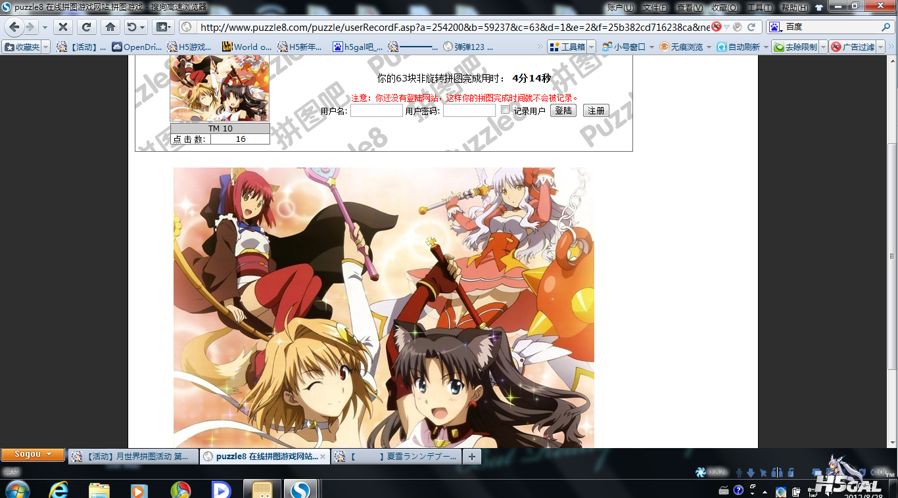Click 无痕浏览 private browsing button
Viewport: 898px width, 498px height.
tap(681, 47)
